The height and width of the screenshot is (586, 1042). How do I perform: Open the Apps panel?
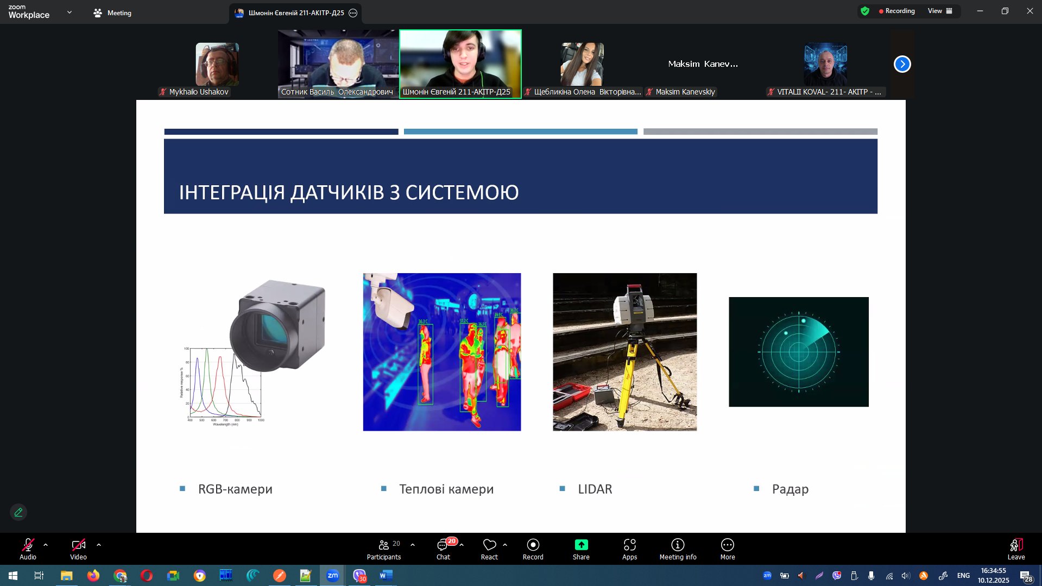pyautogui.click(x=629, y=549)
